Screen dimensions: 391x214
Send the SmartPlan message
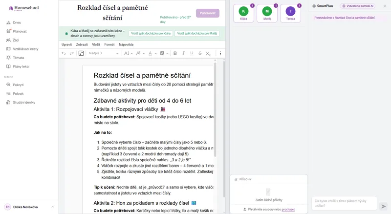[384, 206]
